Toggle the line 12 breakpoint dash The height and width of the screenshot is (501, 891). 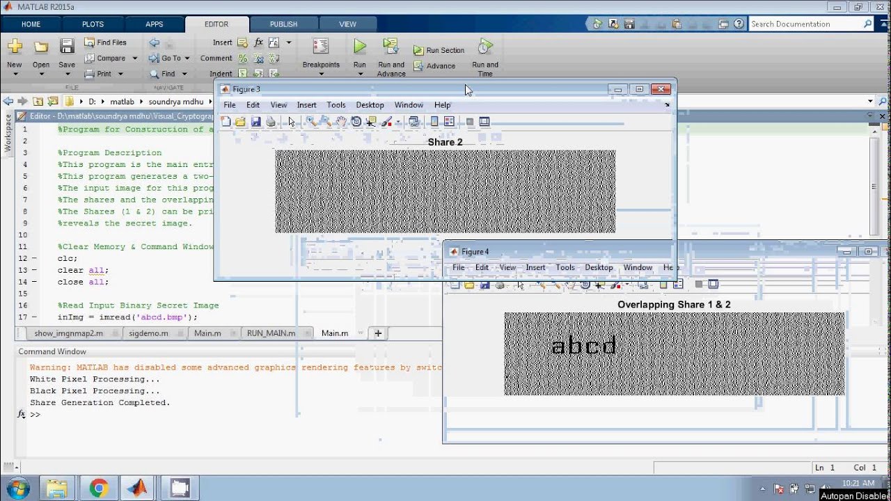[x=34, y=258]
